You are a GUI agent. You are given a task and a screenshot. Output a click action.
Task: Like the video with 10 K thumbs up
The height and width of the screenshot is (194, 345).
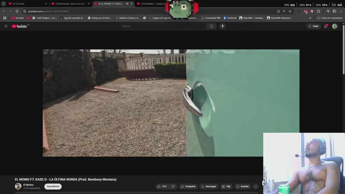coord(162,186)
